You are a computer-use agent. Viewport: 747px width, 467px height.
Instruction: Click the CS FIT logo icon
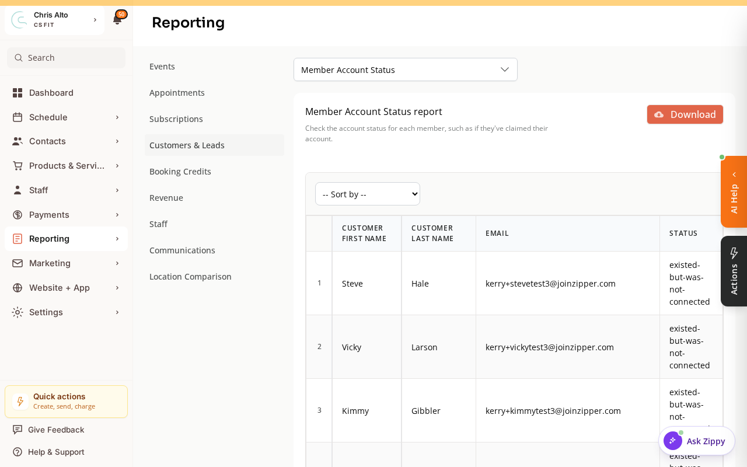coord(20,20)
